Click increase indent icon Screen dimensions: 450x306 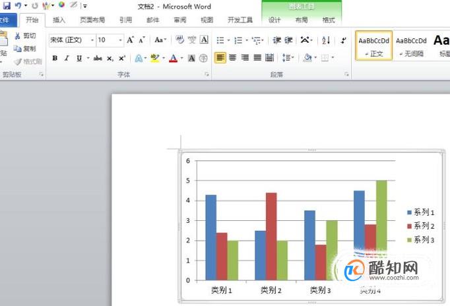(288, 40)
